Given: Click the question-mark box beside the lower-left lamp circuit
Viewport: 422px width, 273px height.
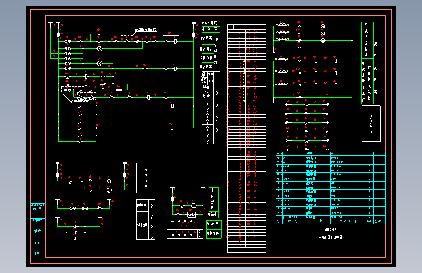Looking at the screenshot, I should (146, 178).
